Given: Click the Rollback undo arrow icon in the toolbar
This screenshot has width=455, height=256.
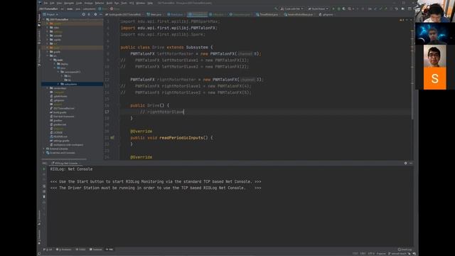Looking at the screenshot, I should click(x=397, y=9).
